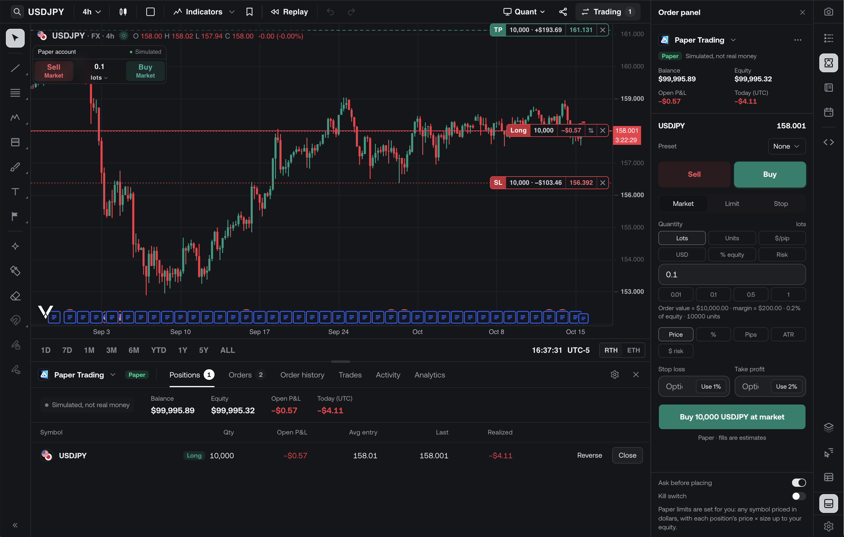Switch session to ETH
This screenshot has width=844, height=537.
(x=633, y=350)
